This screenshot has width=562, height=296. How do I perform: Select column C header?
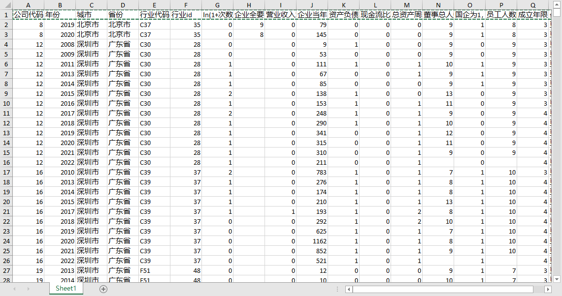point(92,5)
